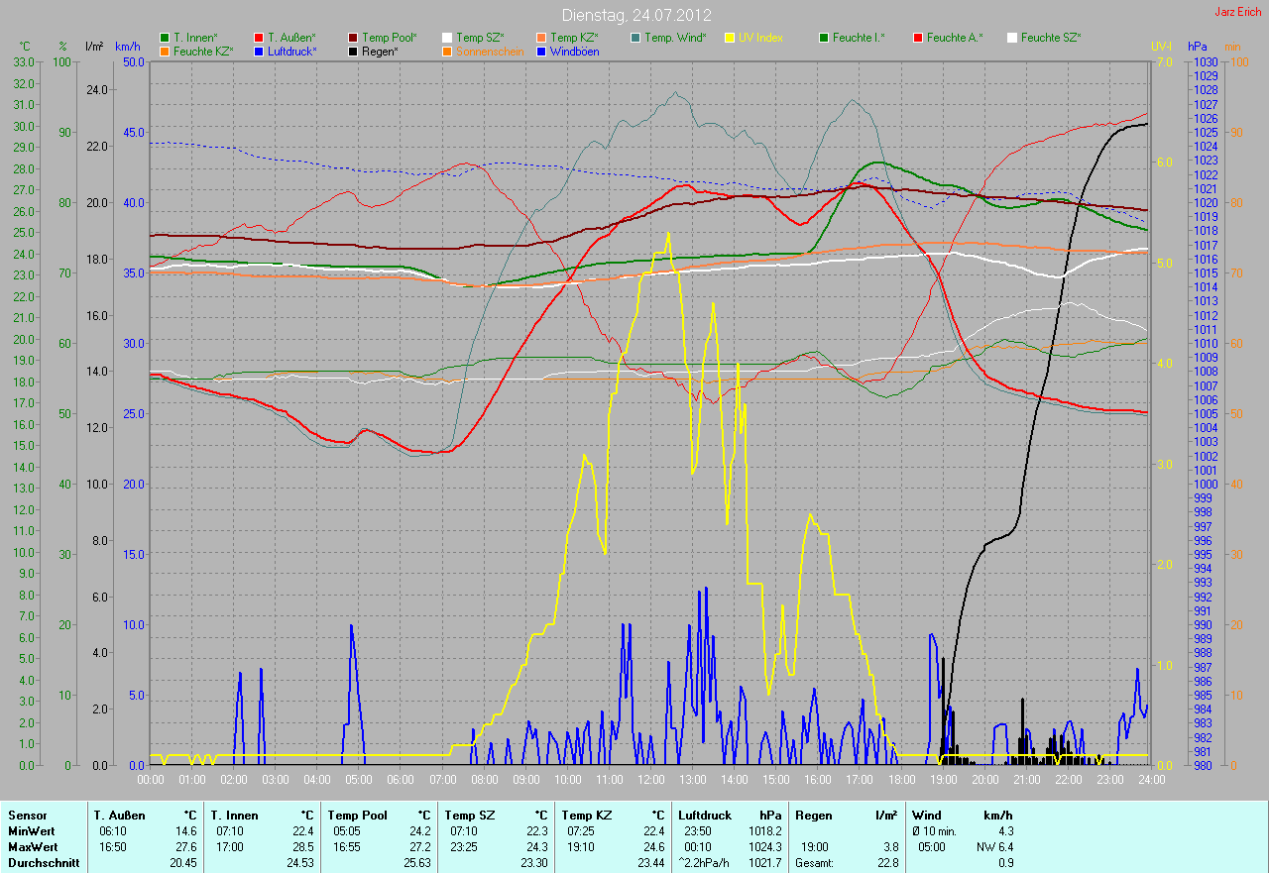Toggle the Feuchte KZ series label
Image resolution: width=1269 pixels, height=873 pixels.
click(x=202, y=51)
